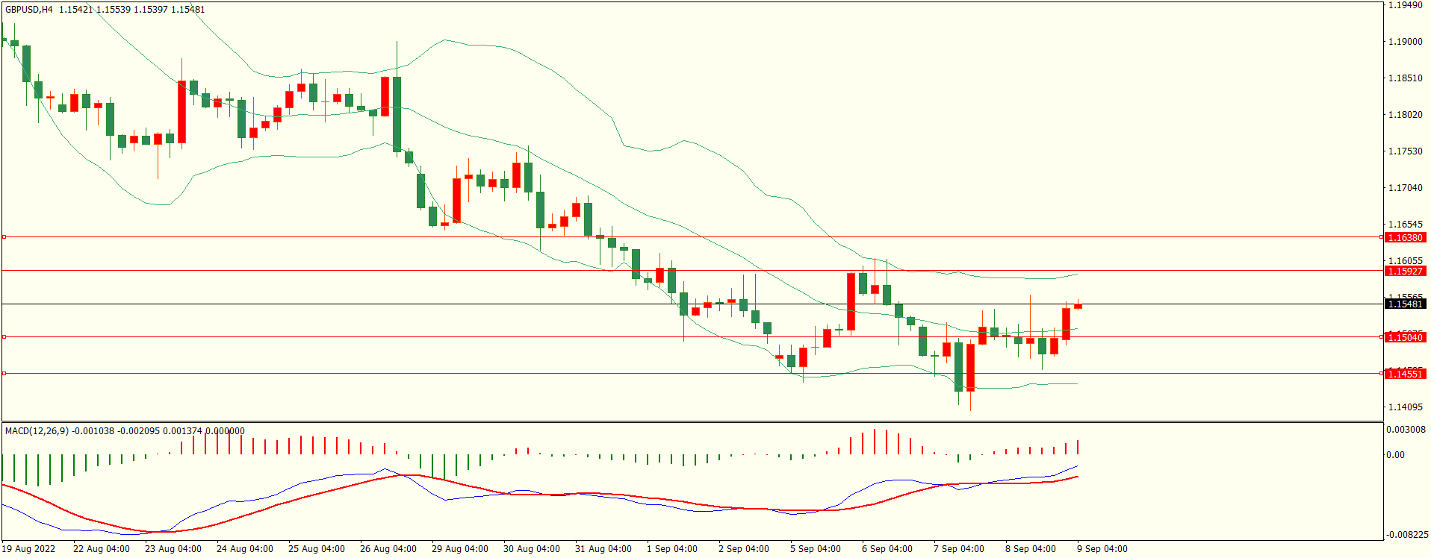Select the 1.16380 horizontal line price tag

point(1406,237)
